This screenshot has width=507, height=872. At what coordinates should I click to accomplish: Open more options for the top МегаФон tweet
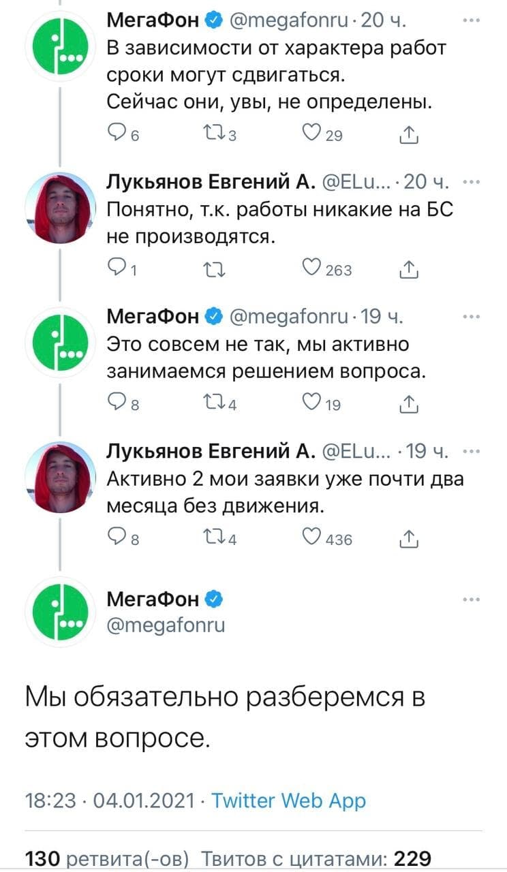point(471,22)
